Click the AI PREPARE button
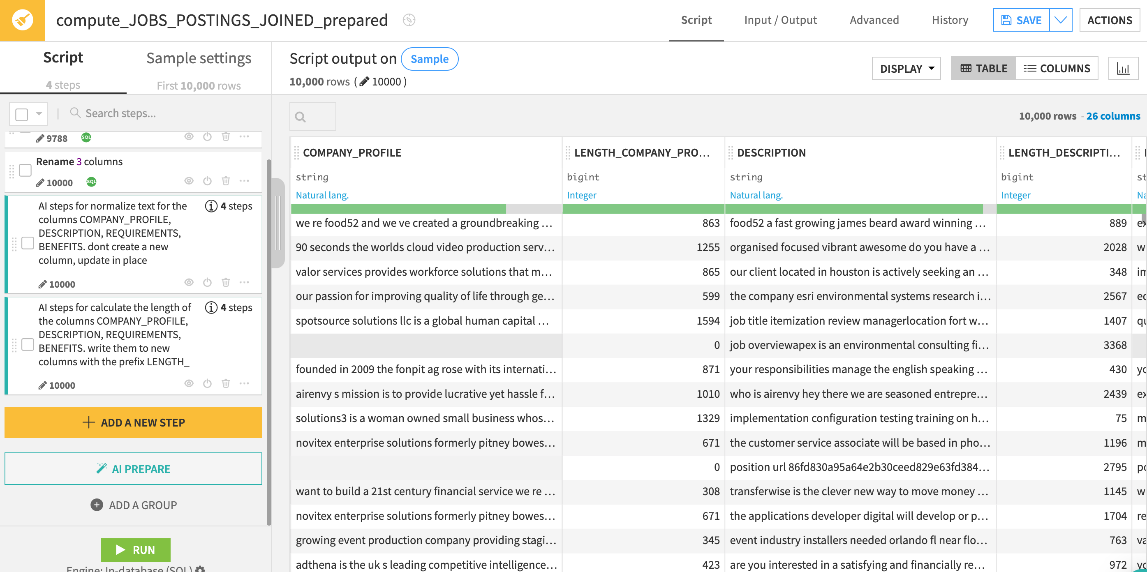The image size is (1147, 572). (x=133, y=469)
